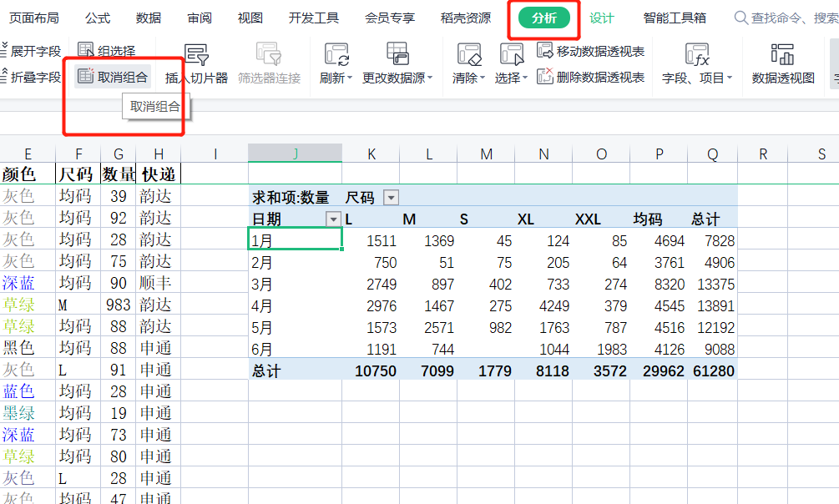839x504 pixels.
Task: Click the 移动数据透视表 icon
Action: click(545, 51)
